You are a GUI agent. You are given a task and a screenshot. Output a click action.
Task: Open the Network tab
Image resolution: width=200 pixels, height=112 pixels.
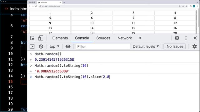point(125,38)
